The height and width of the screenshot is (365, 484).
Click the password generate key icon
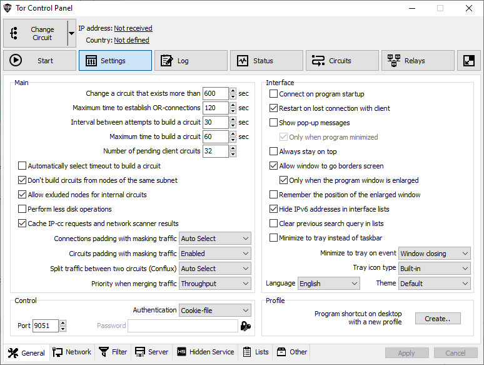[x=245, y=326]
